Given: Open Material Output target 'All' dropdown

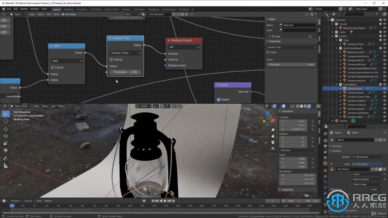Looking at the screenshot, I should click(184, 47).
